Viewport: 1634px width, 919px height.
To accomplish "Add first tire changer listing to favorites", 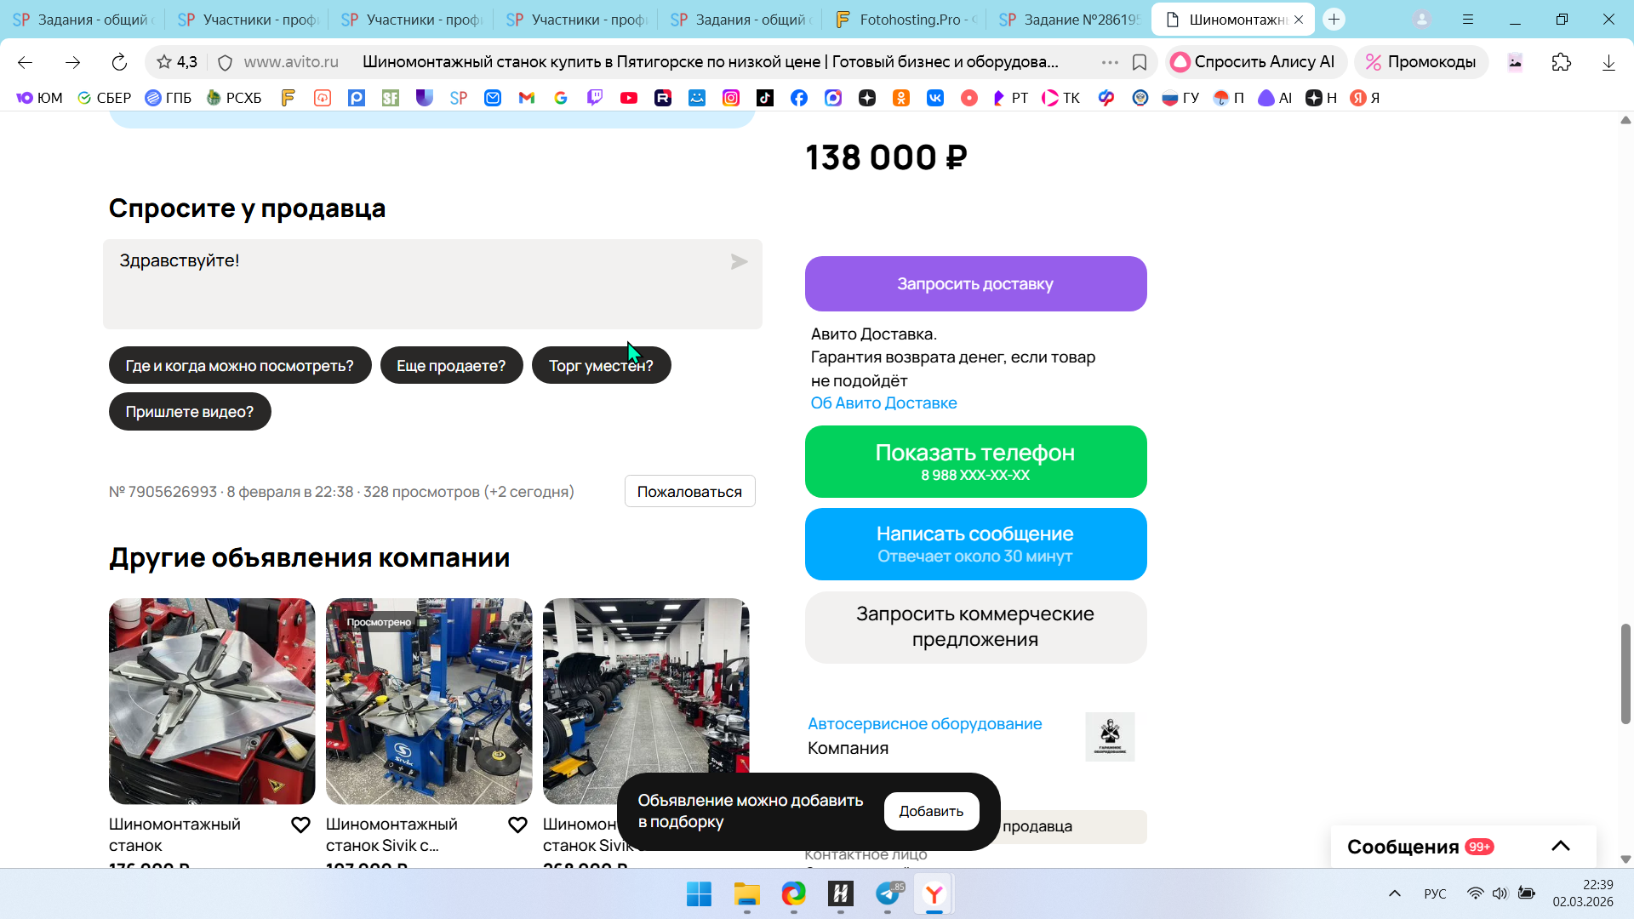I will point(300,825).
